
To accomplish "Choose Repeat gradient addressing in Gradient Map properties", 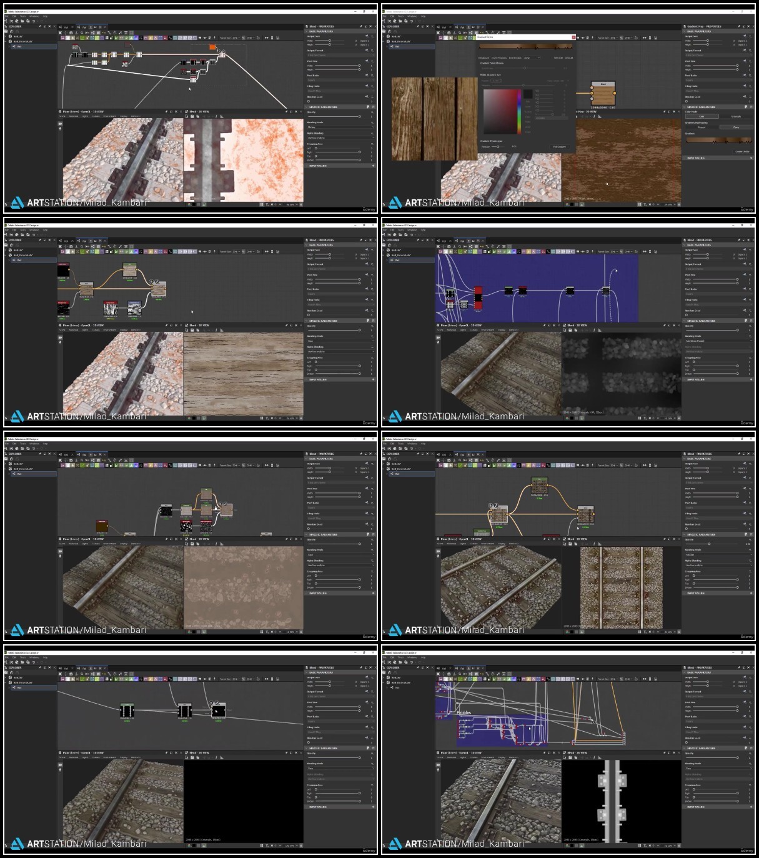I will (x=701, y=127).
